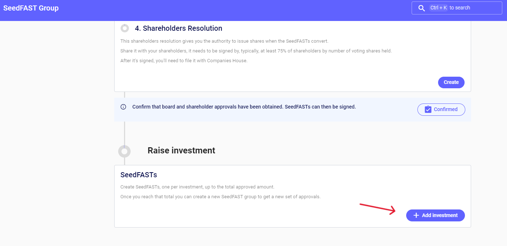Click the Ctrl + K shortcut badge

pos(438,8)
